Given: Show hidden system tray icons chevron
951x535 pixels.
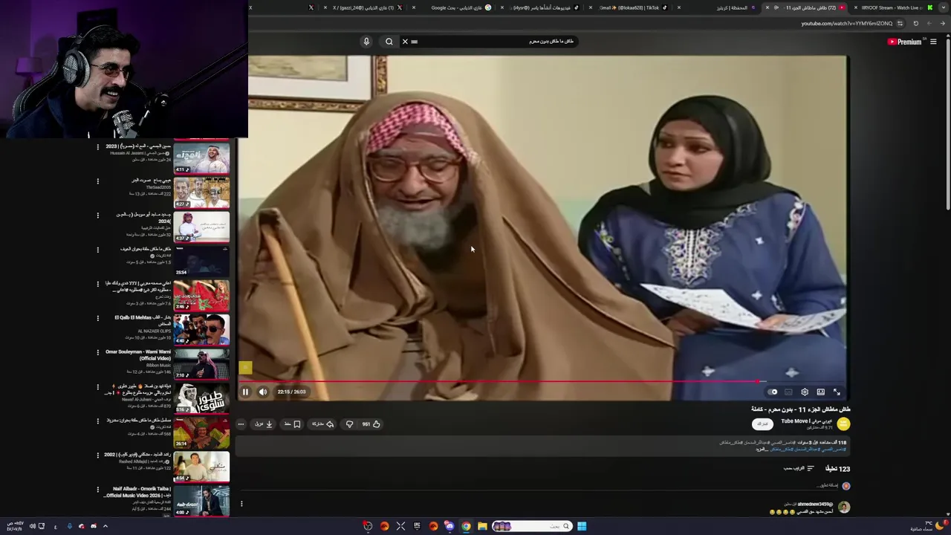Looking at the screenshot, I should (x=106, y=526).
